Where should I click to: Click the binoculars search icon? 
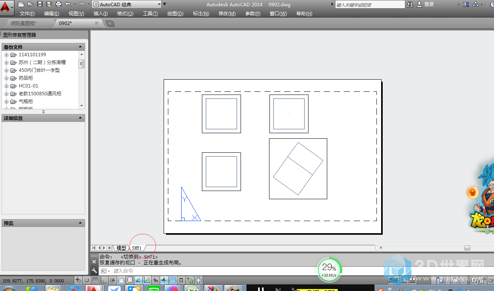pyautogui.click(x=410, y=4)
